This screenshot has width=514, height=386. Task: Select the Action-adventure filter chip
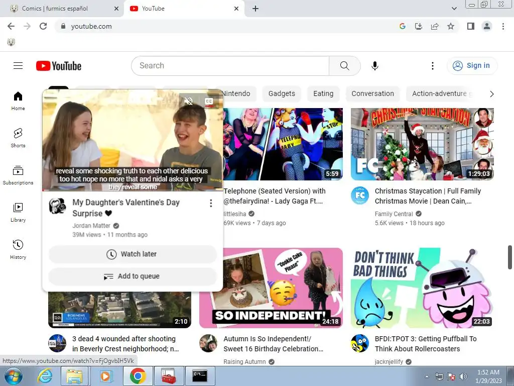(439, 93)
